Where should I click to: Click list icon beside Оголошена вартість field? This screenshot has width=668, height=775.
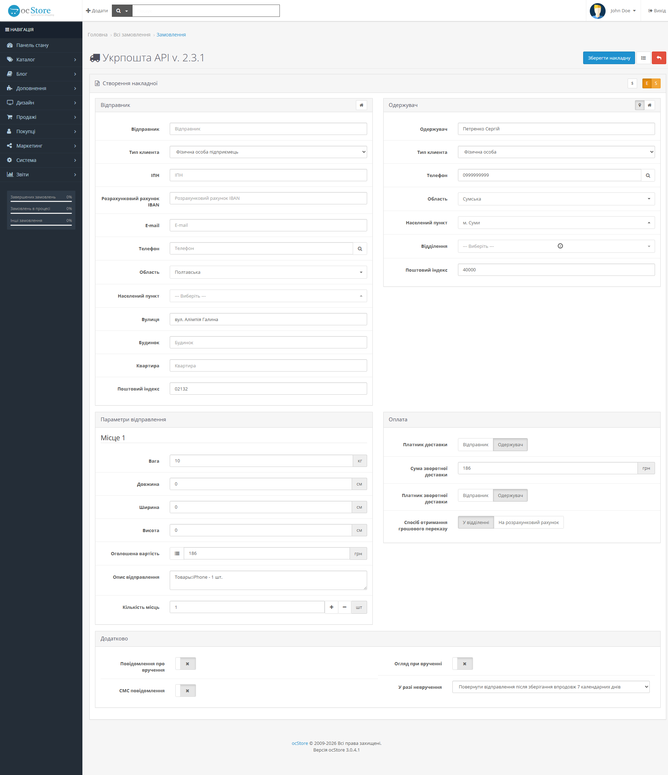177,553
